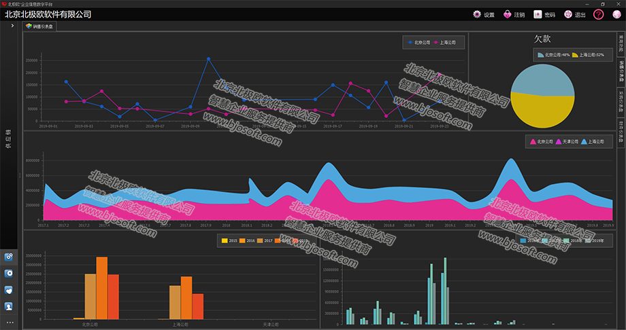
Task: Click the blue upper half of pie chart
Action: pos(542,79)
